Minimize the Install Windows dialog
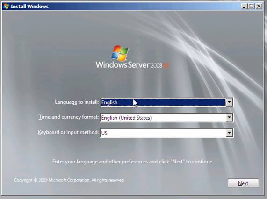This screenshot has height=199, width=267. click(x=244, y=7)
